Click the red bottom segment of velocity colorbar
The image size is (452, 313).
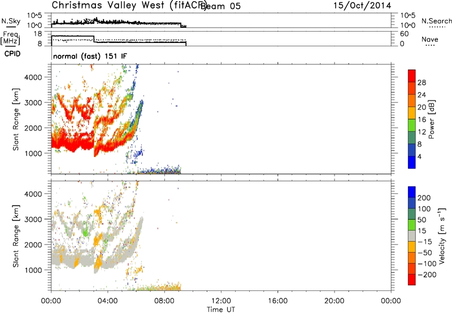(412, 280)
